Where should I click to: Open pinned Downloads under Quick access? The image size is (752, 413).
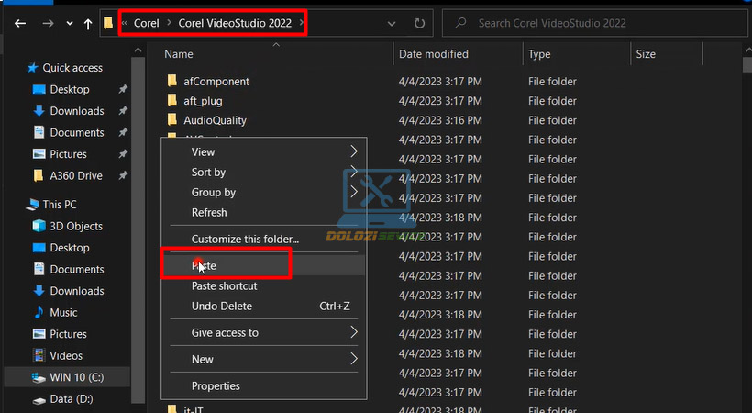(77, 111)
